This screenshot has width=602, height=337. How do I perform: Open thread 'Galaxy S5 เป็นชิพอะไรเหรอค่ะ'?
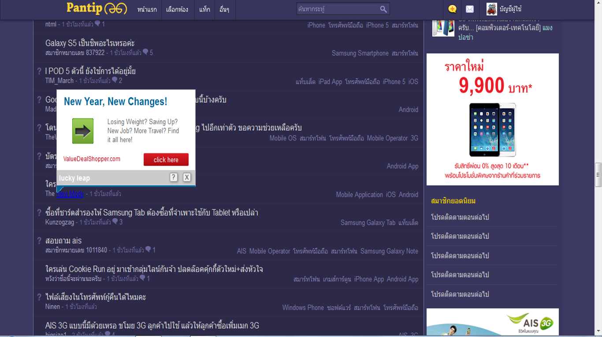90,43
